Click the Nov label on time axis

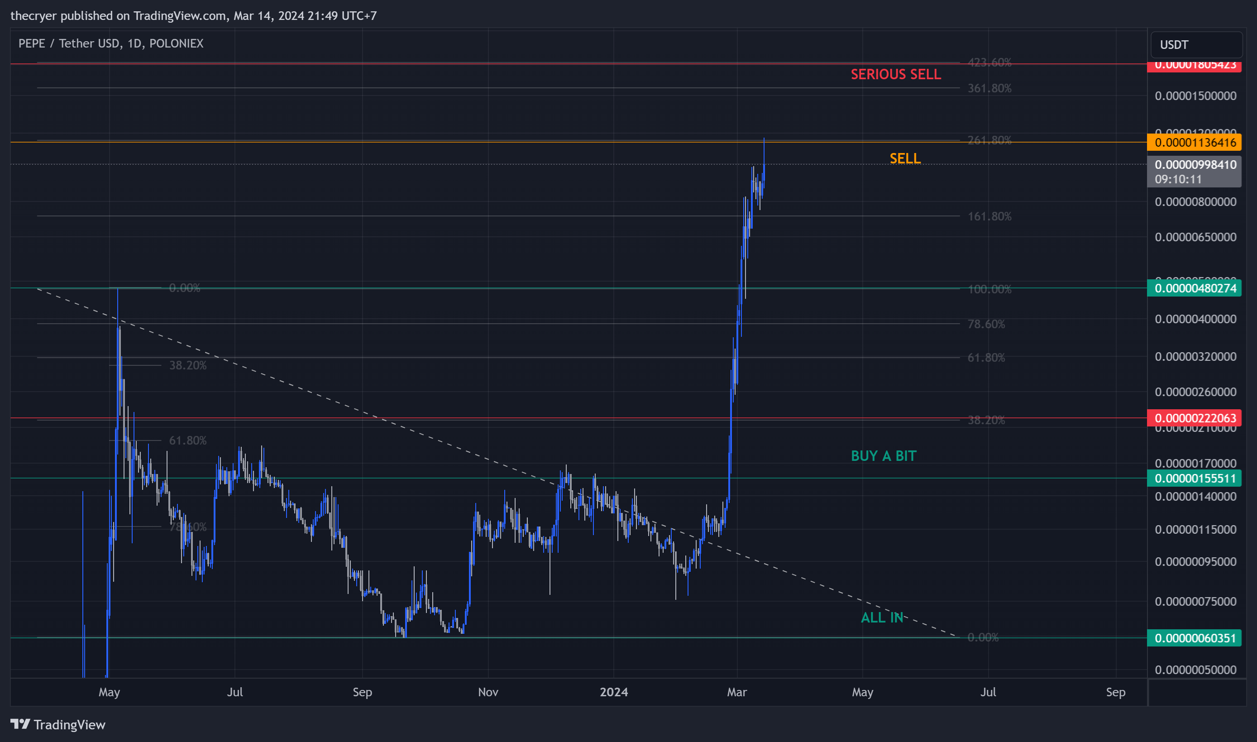pos(488,692)
